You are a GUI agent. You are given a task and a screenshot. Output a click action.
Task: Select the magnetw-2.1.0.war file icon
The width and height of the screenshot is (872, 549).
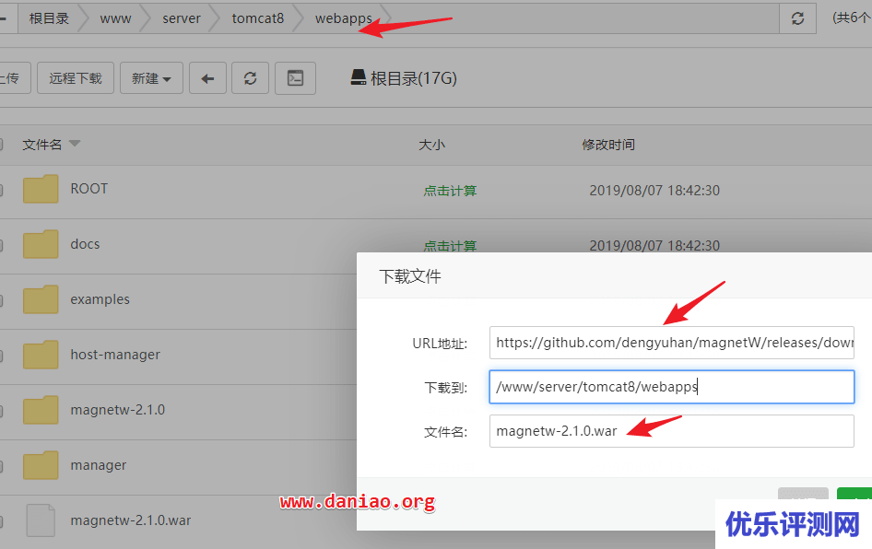point(41,520)
